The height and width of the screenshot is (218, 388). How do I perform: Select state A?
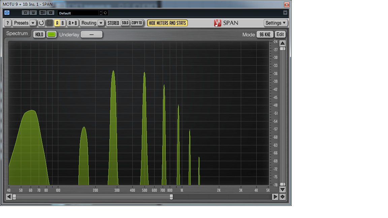(57, 23)
